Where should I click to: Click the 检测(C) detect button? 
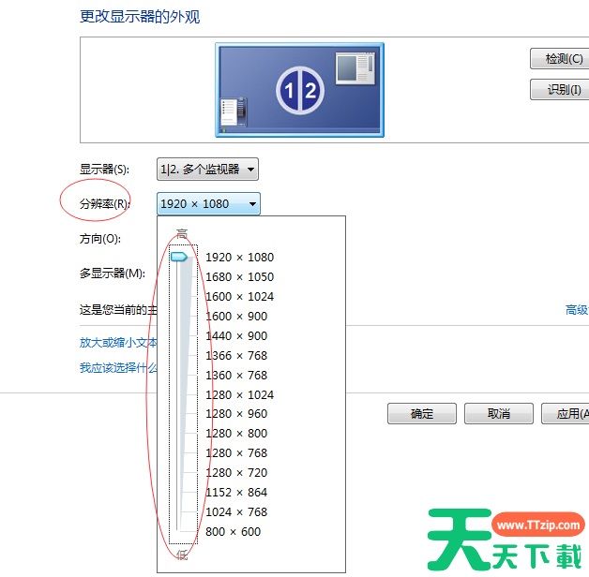(559, 59)
